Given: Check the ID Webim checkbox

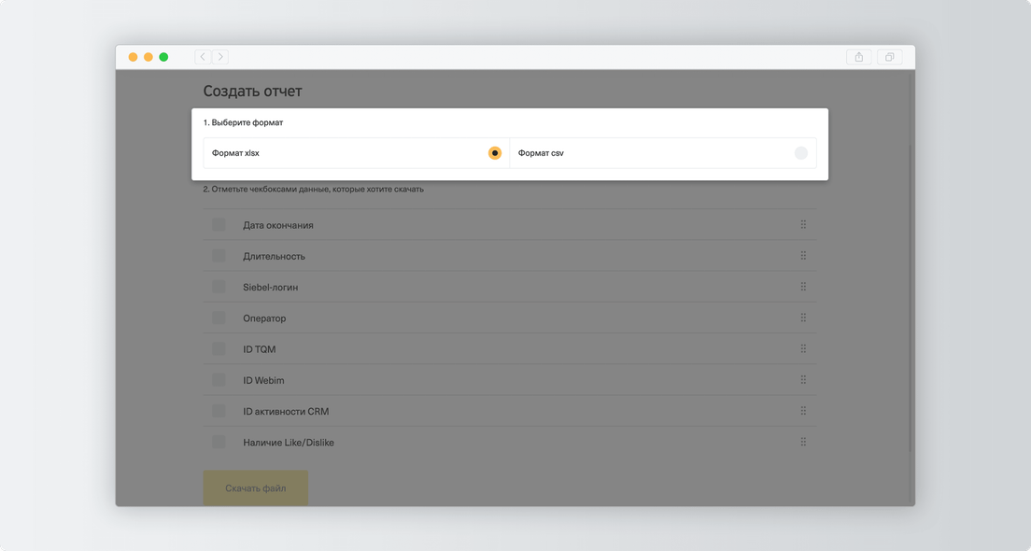Looking at the screenshot, I should coord(219,380).
